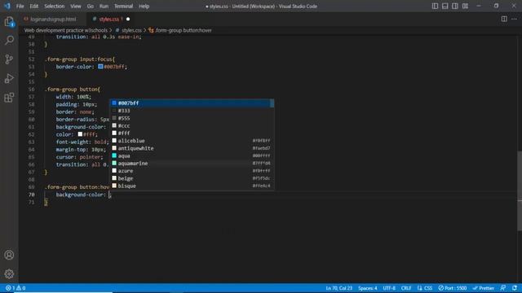Image resolution: width=522 pixels, height=293 pixels.
Task: Open the Search view icon
Action: [x=9, y=41]
